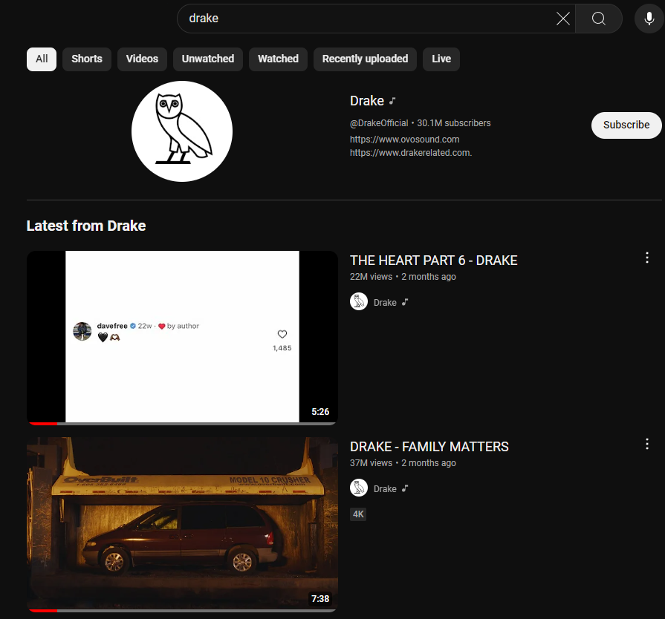Start voice search with the microphone icon
665x619 pixels.
pyautogui.click(x=649, y=19)
